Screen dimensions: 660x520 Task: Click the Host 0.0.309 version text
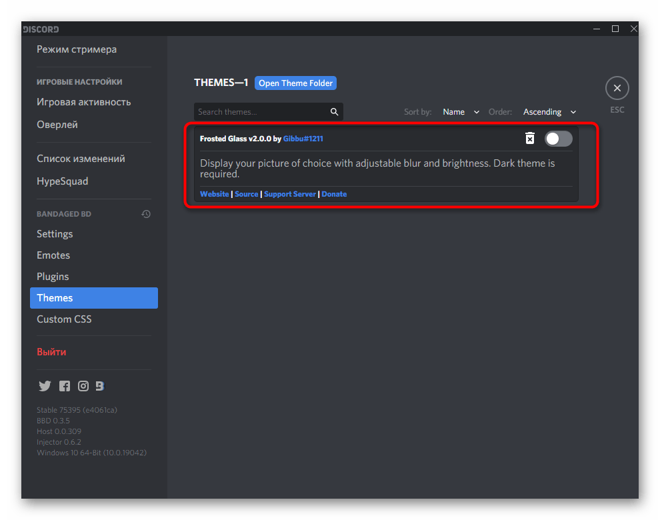tap(59, 431)
